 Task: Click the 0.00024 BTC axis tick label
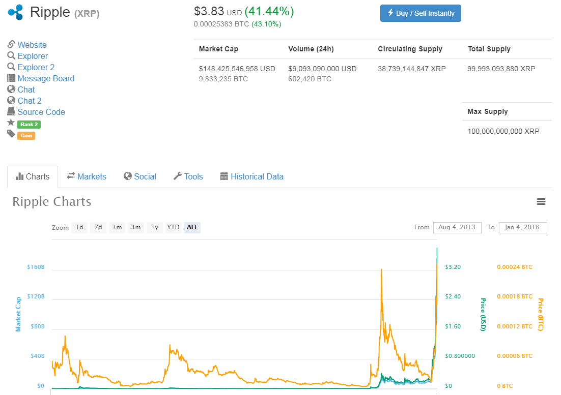(515, 267)
